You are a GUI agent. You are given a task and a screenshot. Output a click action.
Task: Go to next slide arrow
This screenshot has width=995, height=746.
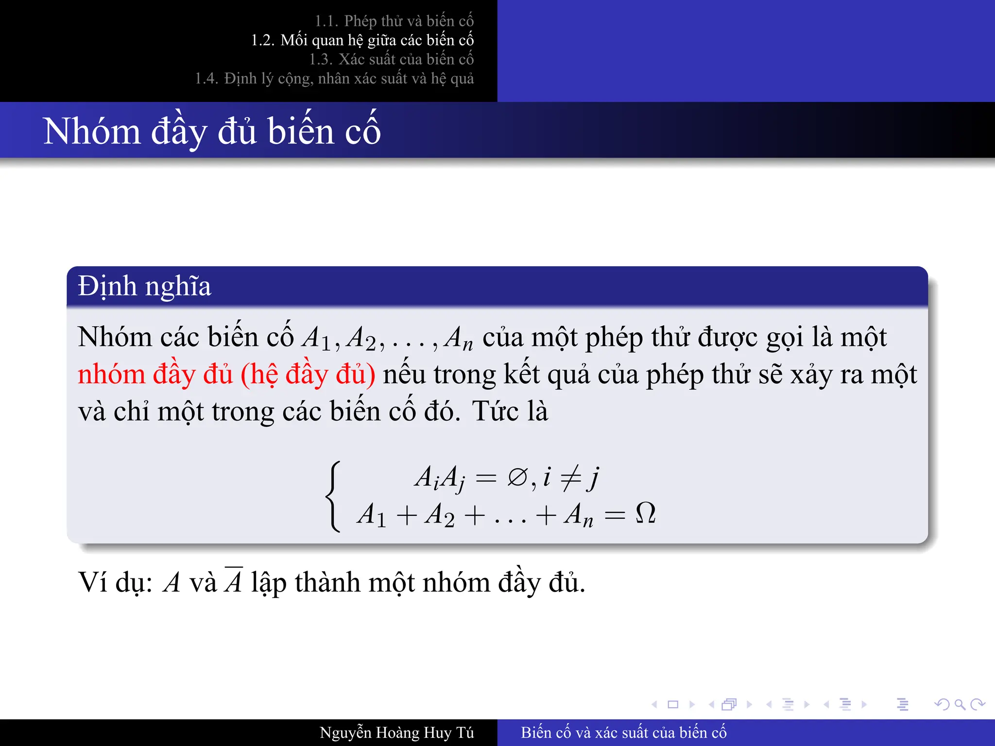(x=692, y=704)
